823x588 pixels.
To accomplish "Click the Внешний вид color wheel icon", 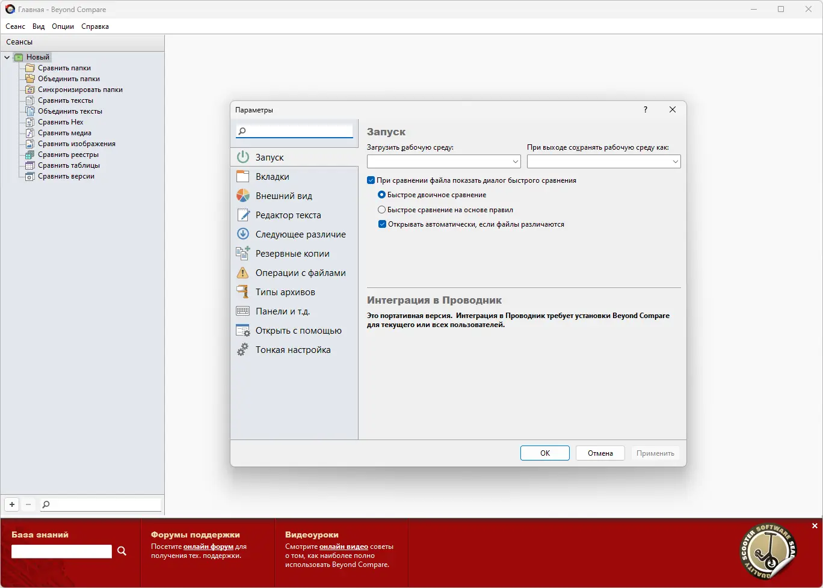I will 243,195.
